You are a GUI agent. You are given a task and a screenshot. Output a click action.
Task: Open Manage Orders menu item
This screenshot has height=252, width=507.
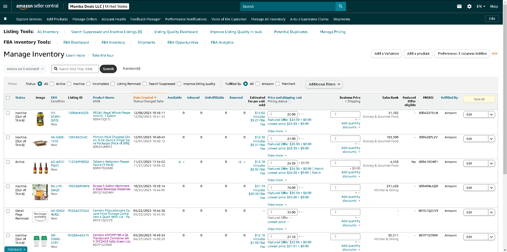[x=85, y=19]
